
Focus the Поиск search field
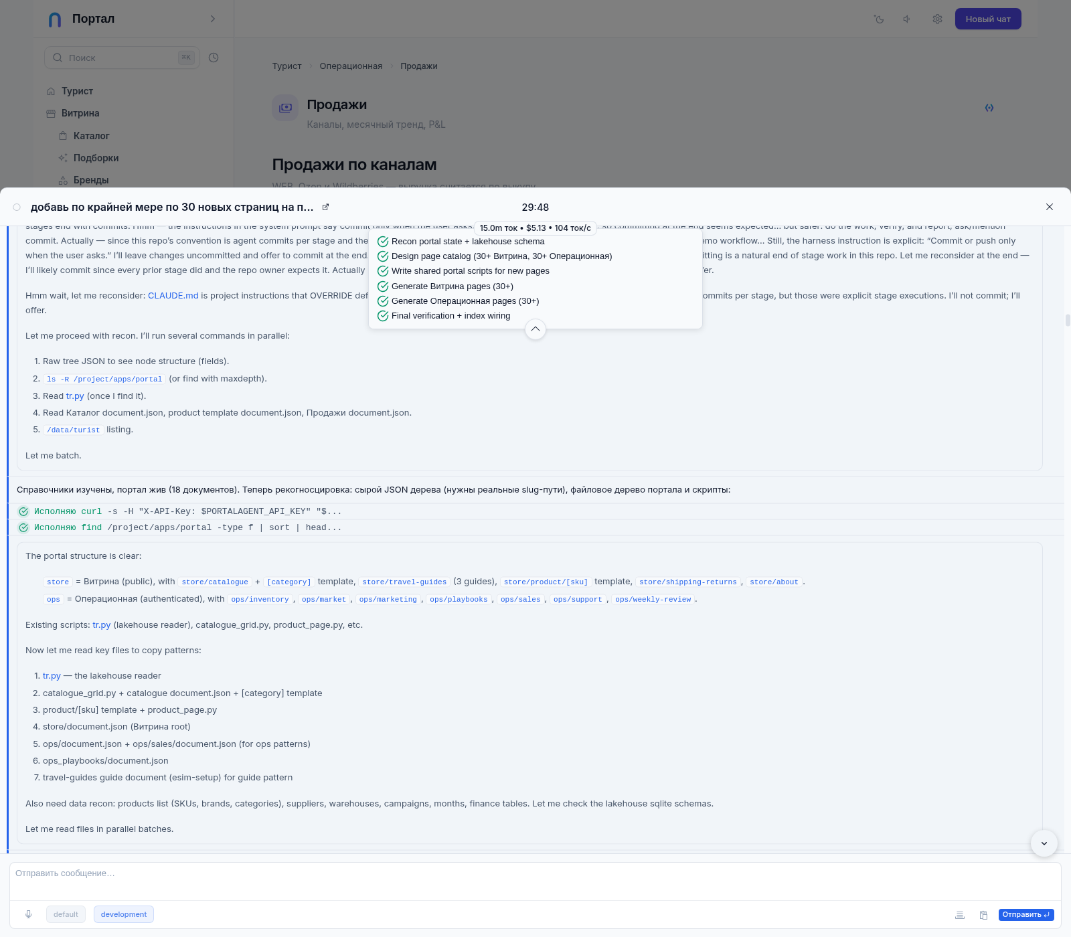[122, 58]
